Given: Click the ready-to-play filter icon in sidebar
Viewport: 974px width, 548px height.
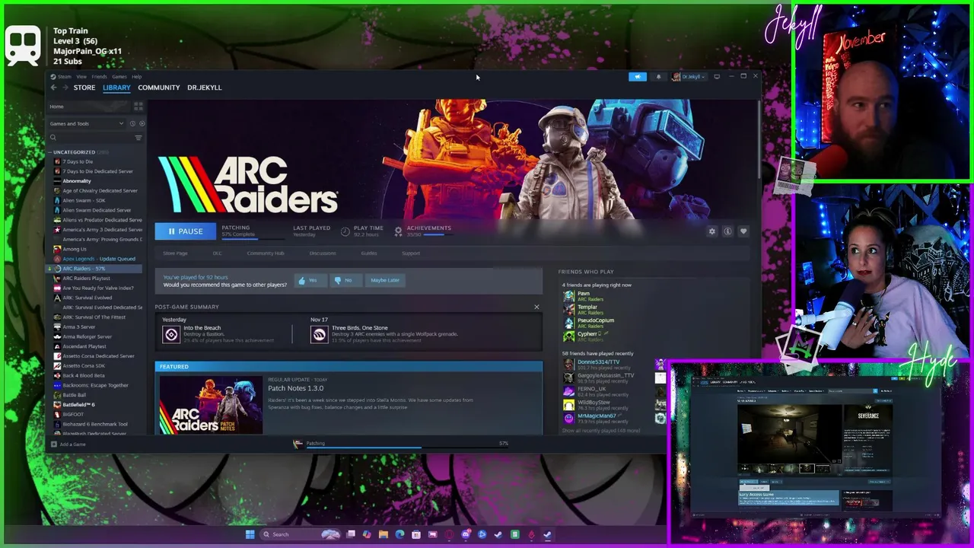Looking at the screenshot, I should 142,123.
